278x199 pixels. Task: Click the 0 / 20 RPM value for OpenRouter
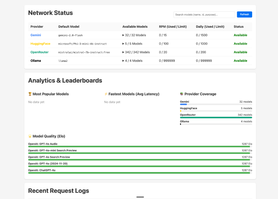point(163,52)
